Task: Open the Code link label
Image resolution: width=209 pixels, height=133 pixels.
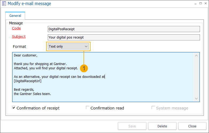Action: pyautogui.click(x=16, y=28)
